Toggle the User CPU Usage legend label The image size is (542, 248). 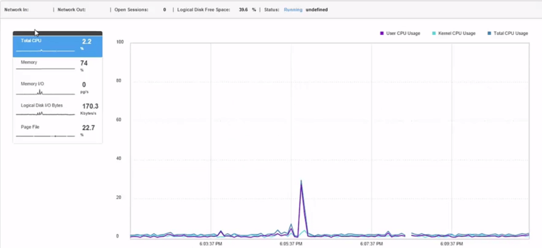pos(403,33)
